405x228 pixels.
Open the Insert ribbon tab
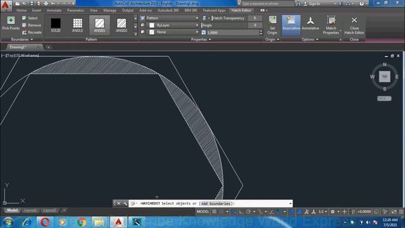pyautogui.click(x=37, y=10)
